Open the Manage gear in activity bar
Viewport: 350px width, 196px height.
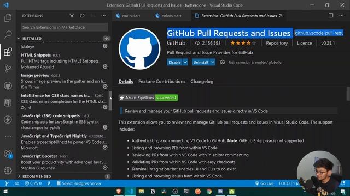(x=8, y=170)
